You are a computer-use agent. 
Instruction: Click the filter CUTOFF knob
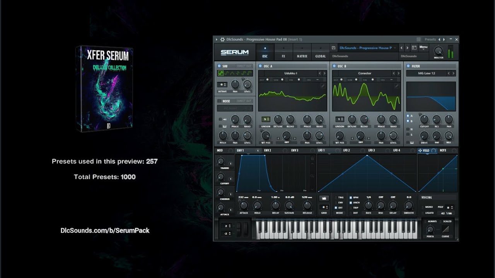pyautogui.click(x=424, y=119)
